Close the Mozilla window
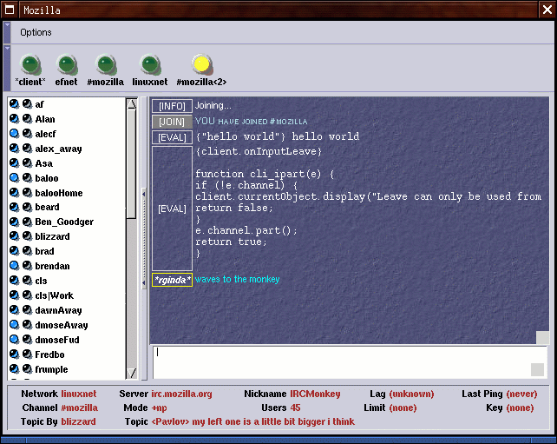Viewport: 557px width, 444px height. click(547, 10)
